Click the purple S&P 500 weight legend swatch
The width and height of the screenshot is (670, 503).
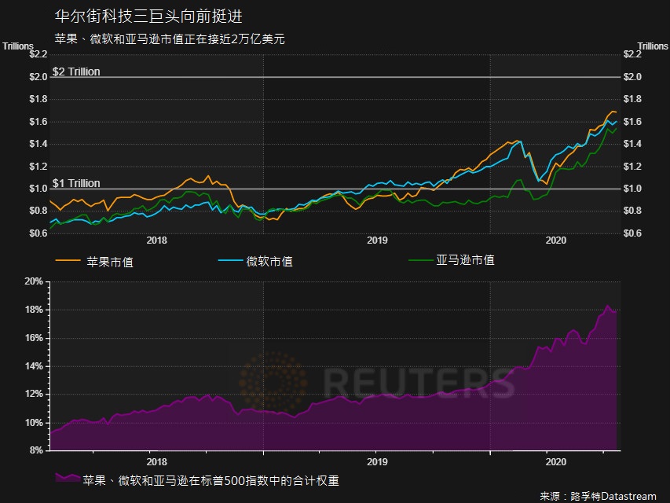pos(68,478)
